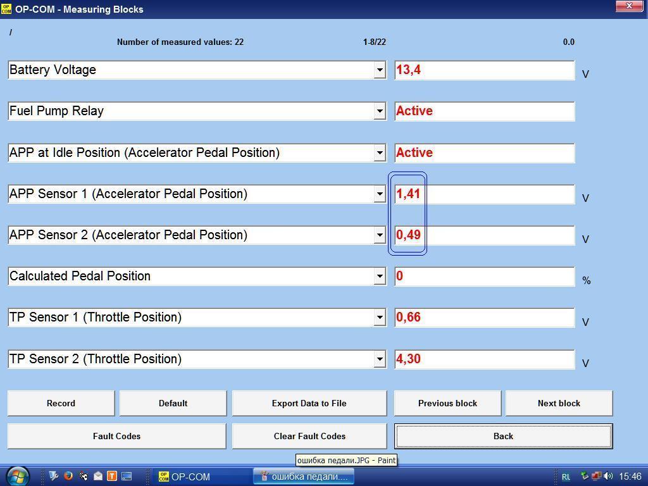Click the show desktop icon in quick launch

127,476
